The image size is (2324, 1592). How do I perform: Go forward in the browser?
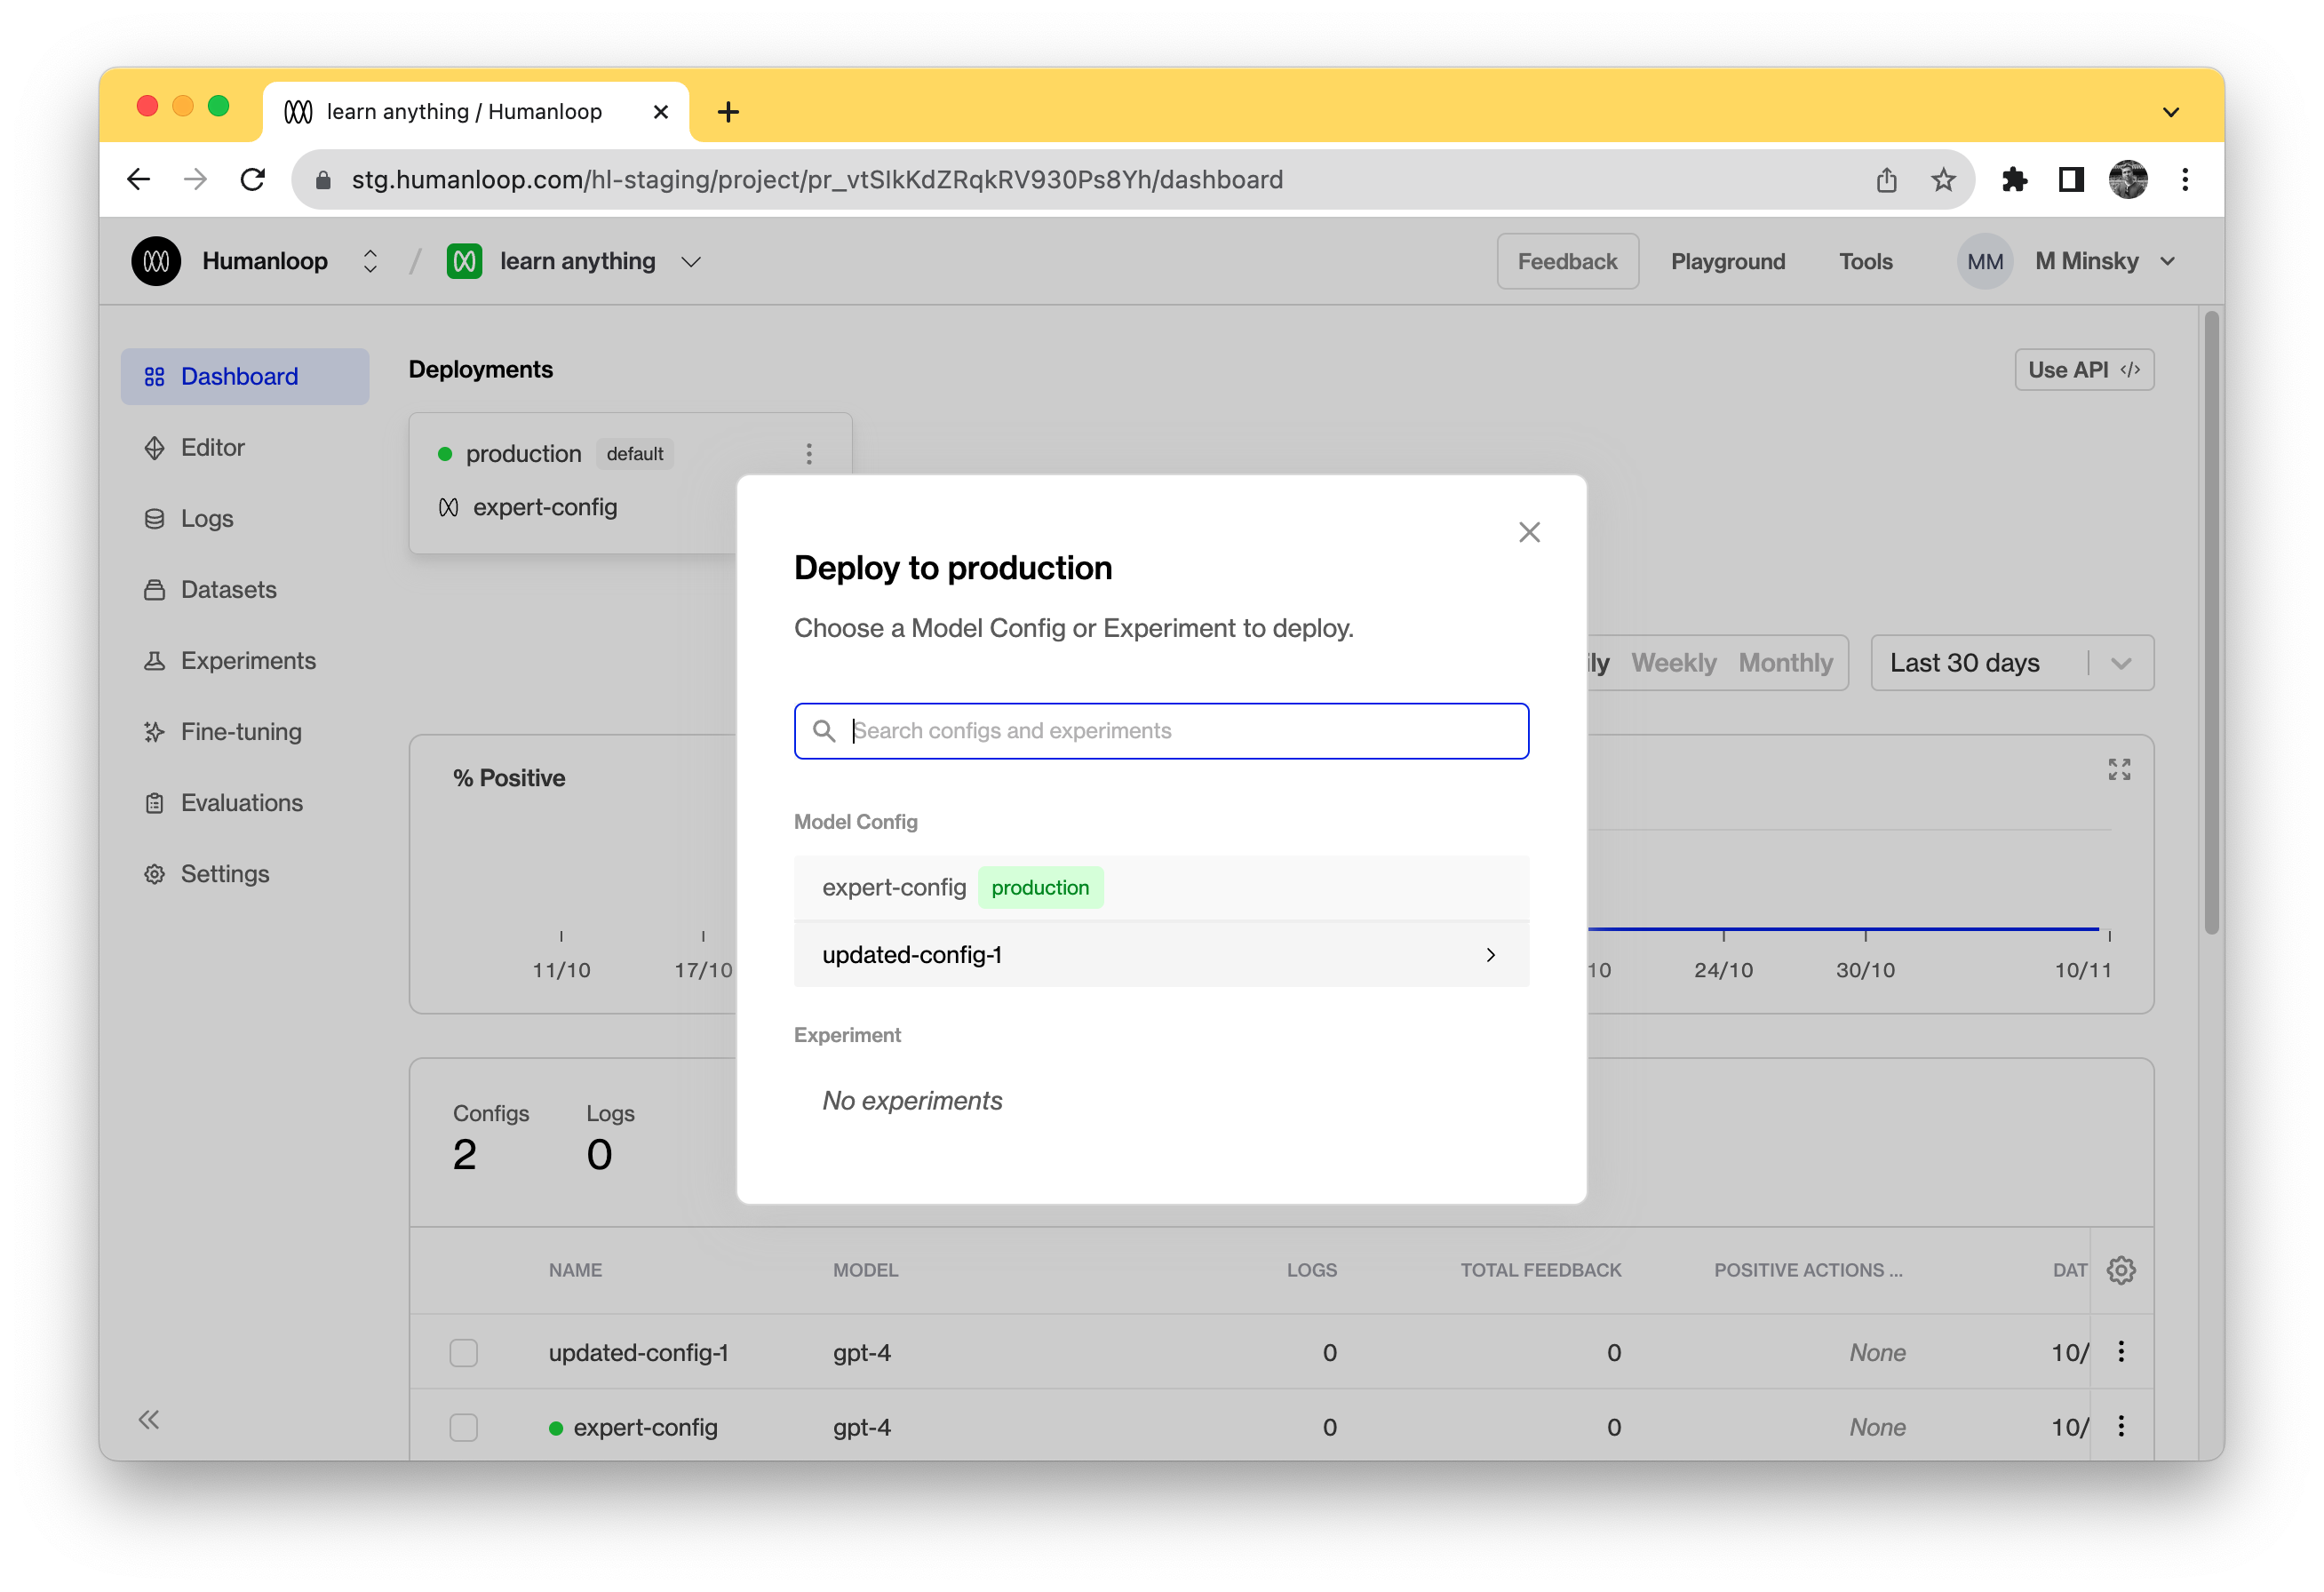click(196, 179)
